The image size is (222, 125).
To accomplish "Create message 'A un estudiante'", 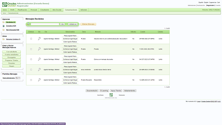I will click(11, 52).
